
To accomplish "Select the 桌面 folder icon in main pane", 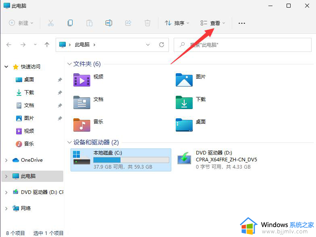I will [x=184, y=125].
